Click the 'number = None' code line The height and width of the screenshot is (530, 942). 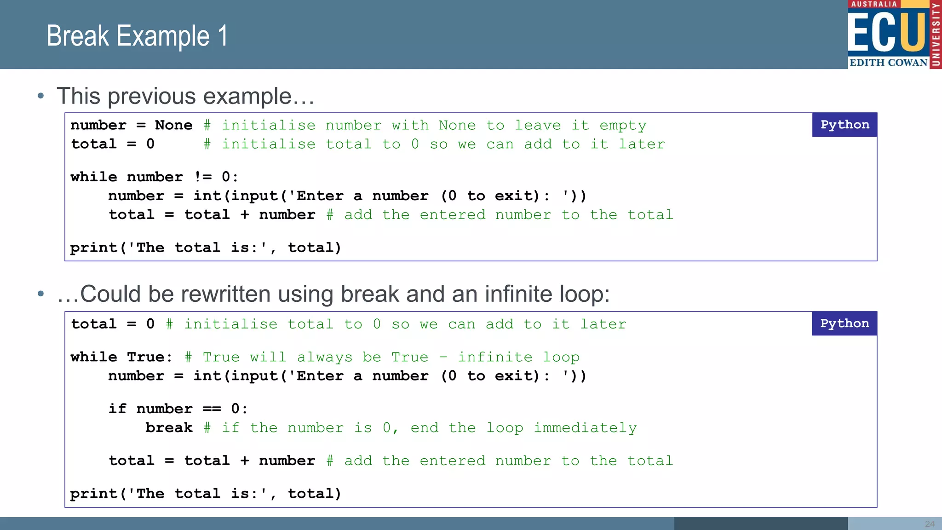[x=358, y=125]
